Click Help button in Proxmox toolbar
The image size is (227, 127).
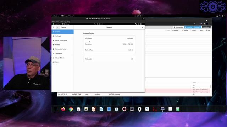208,30
